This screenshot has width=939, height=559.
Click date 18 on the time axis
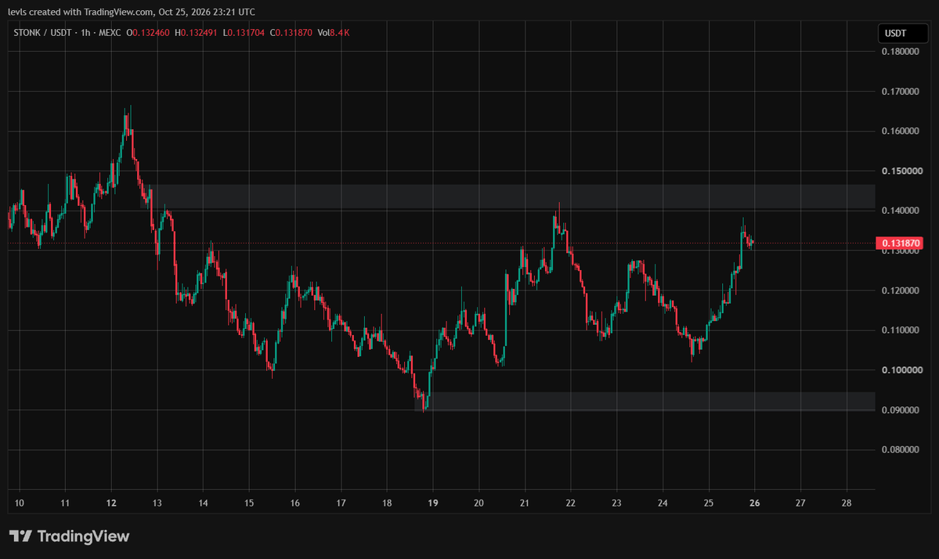[x=387, y=503]
